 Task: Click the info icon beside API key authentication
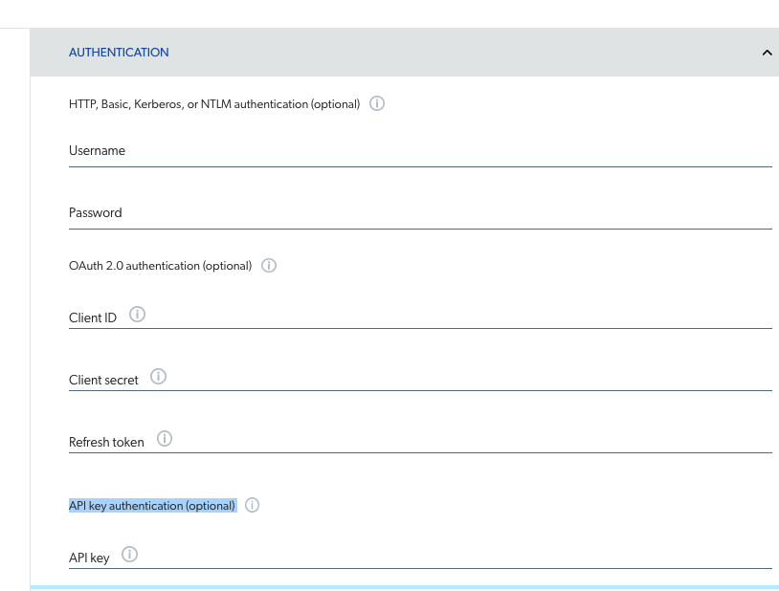click(x=251, y=504)
